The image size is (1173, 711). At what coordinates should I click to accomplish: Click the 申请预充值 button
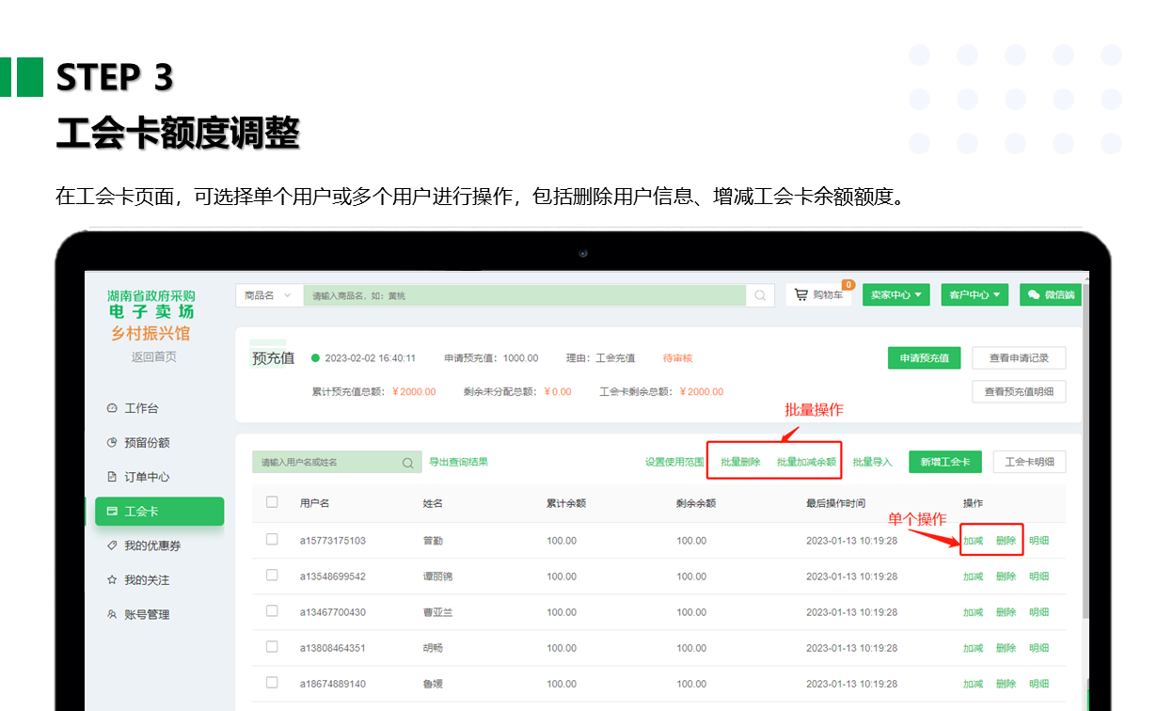924,357
